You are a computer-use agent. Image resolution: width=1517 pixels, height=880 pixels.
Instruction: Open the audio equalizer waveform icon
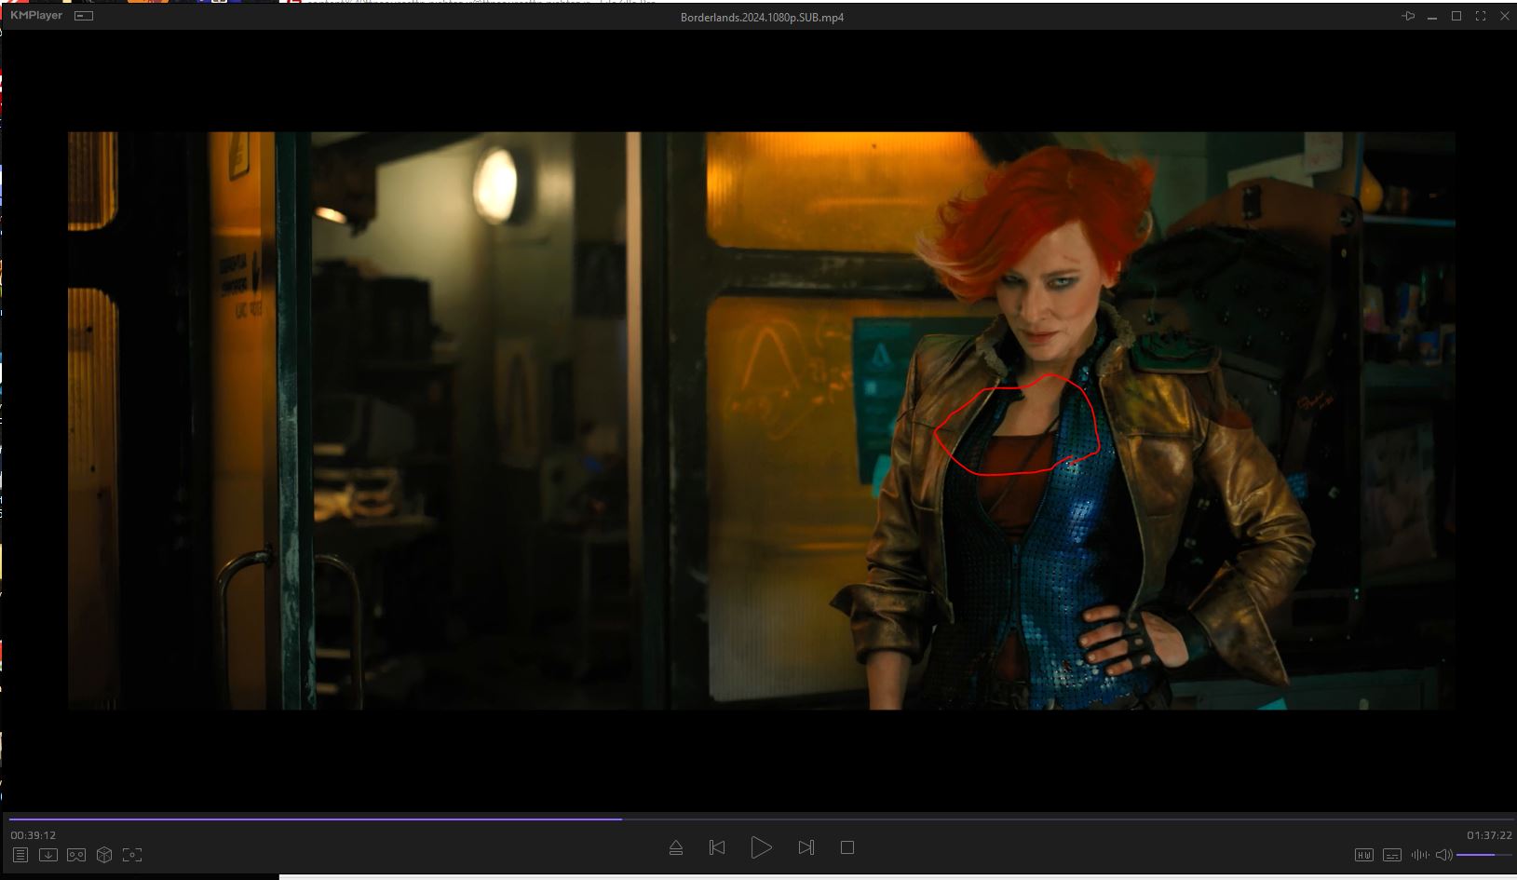[1419, 855]
